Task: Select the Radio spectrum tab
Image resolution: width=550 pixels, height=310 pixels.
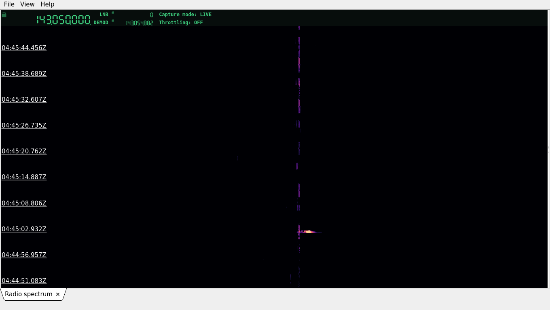Action: pyautogui.click(x=29, y=294)
